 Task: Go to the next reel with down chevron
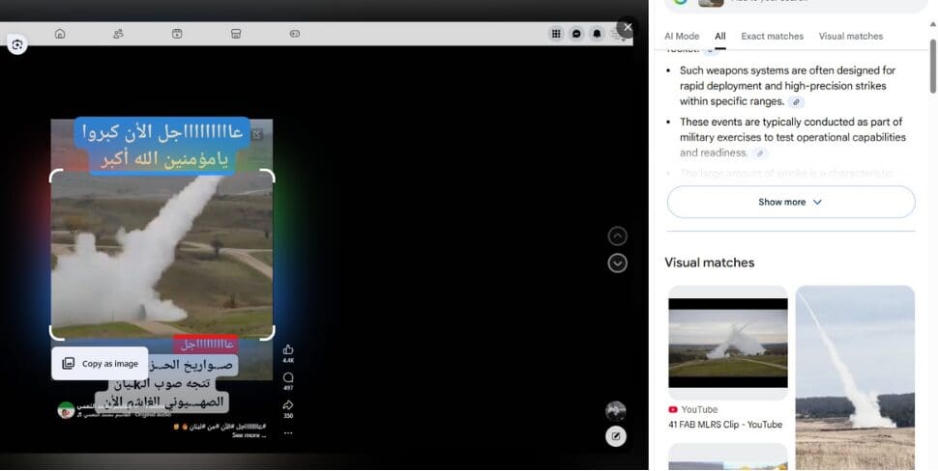click(x=618, y=263)
